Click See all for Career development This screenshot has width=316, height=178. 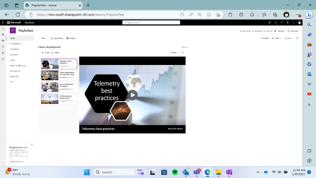tap(184, 47)
